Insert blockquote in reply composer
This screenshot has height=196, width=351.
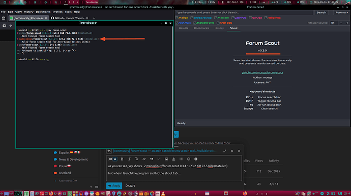152,159
